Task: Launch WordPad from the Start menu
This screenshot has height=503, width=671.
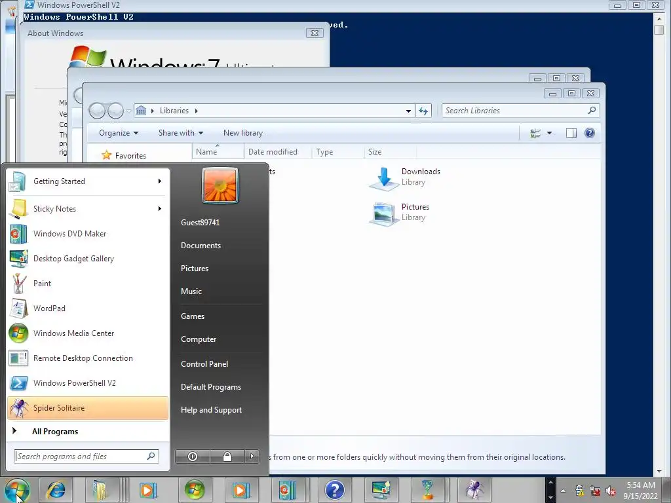Action: coord(87,308)
